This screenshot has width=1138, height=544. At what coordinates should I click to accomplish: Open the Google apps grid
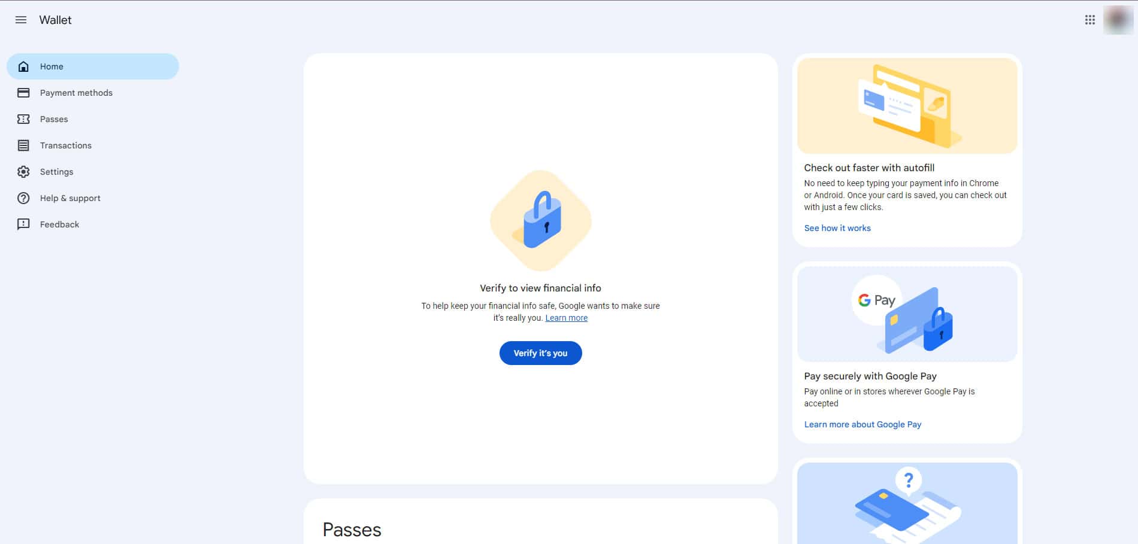click(1090, 20)
